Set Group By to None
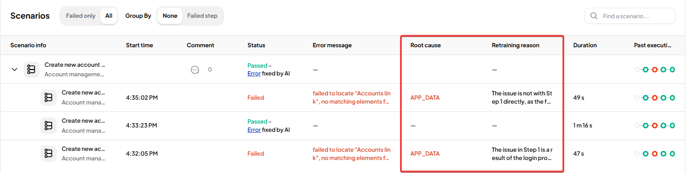Screen dimensions: 688x173 pyautogui.click(x=170, y=16)
